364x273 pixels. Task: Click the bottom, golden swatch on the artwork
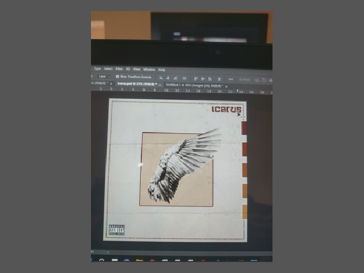(x=245, y=212)
